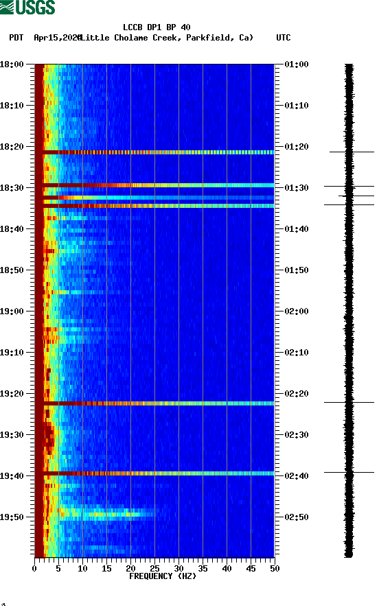The width and height of the screenshot is (379, 612).
Task: Click the 02:20 UTC time label
Action: [297, 394]
